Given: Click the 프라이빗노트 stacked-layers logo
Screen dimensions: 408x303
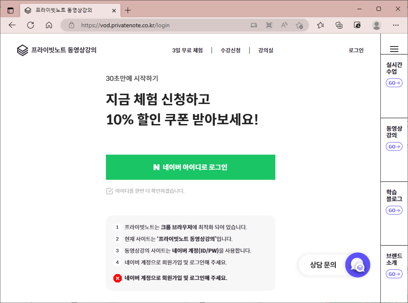Looking at the screenshot, I should (x=23, y=50).
